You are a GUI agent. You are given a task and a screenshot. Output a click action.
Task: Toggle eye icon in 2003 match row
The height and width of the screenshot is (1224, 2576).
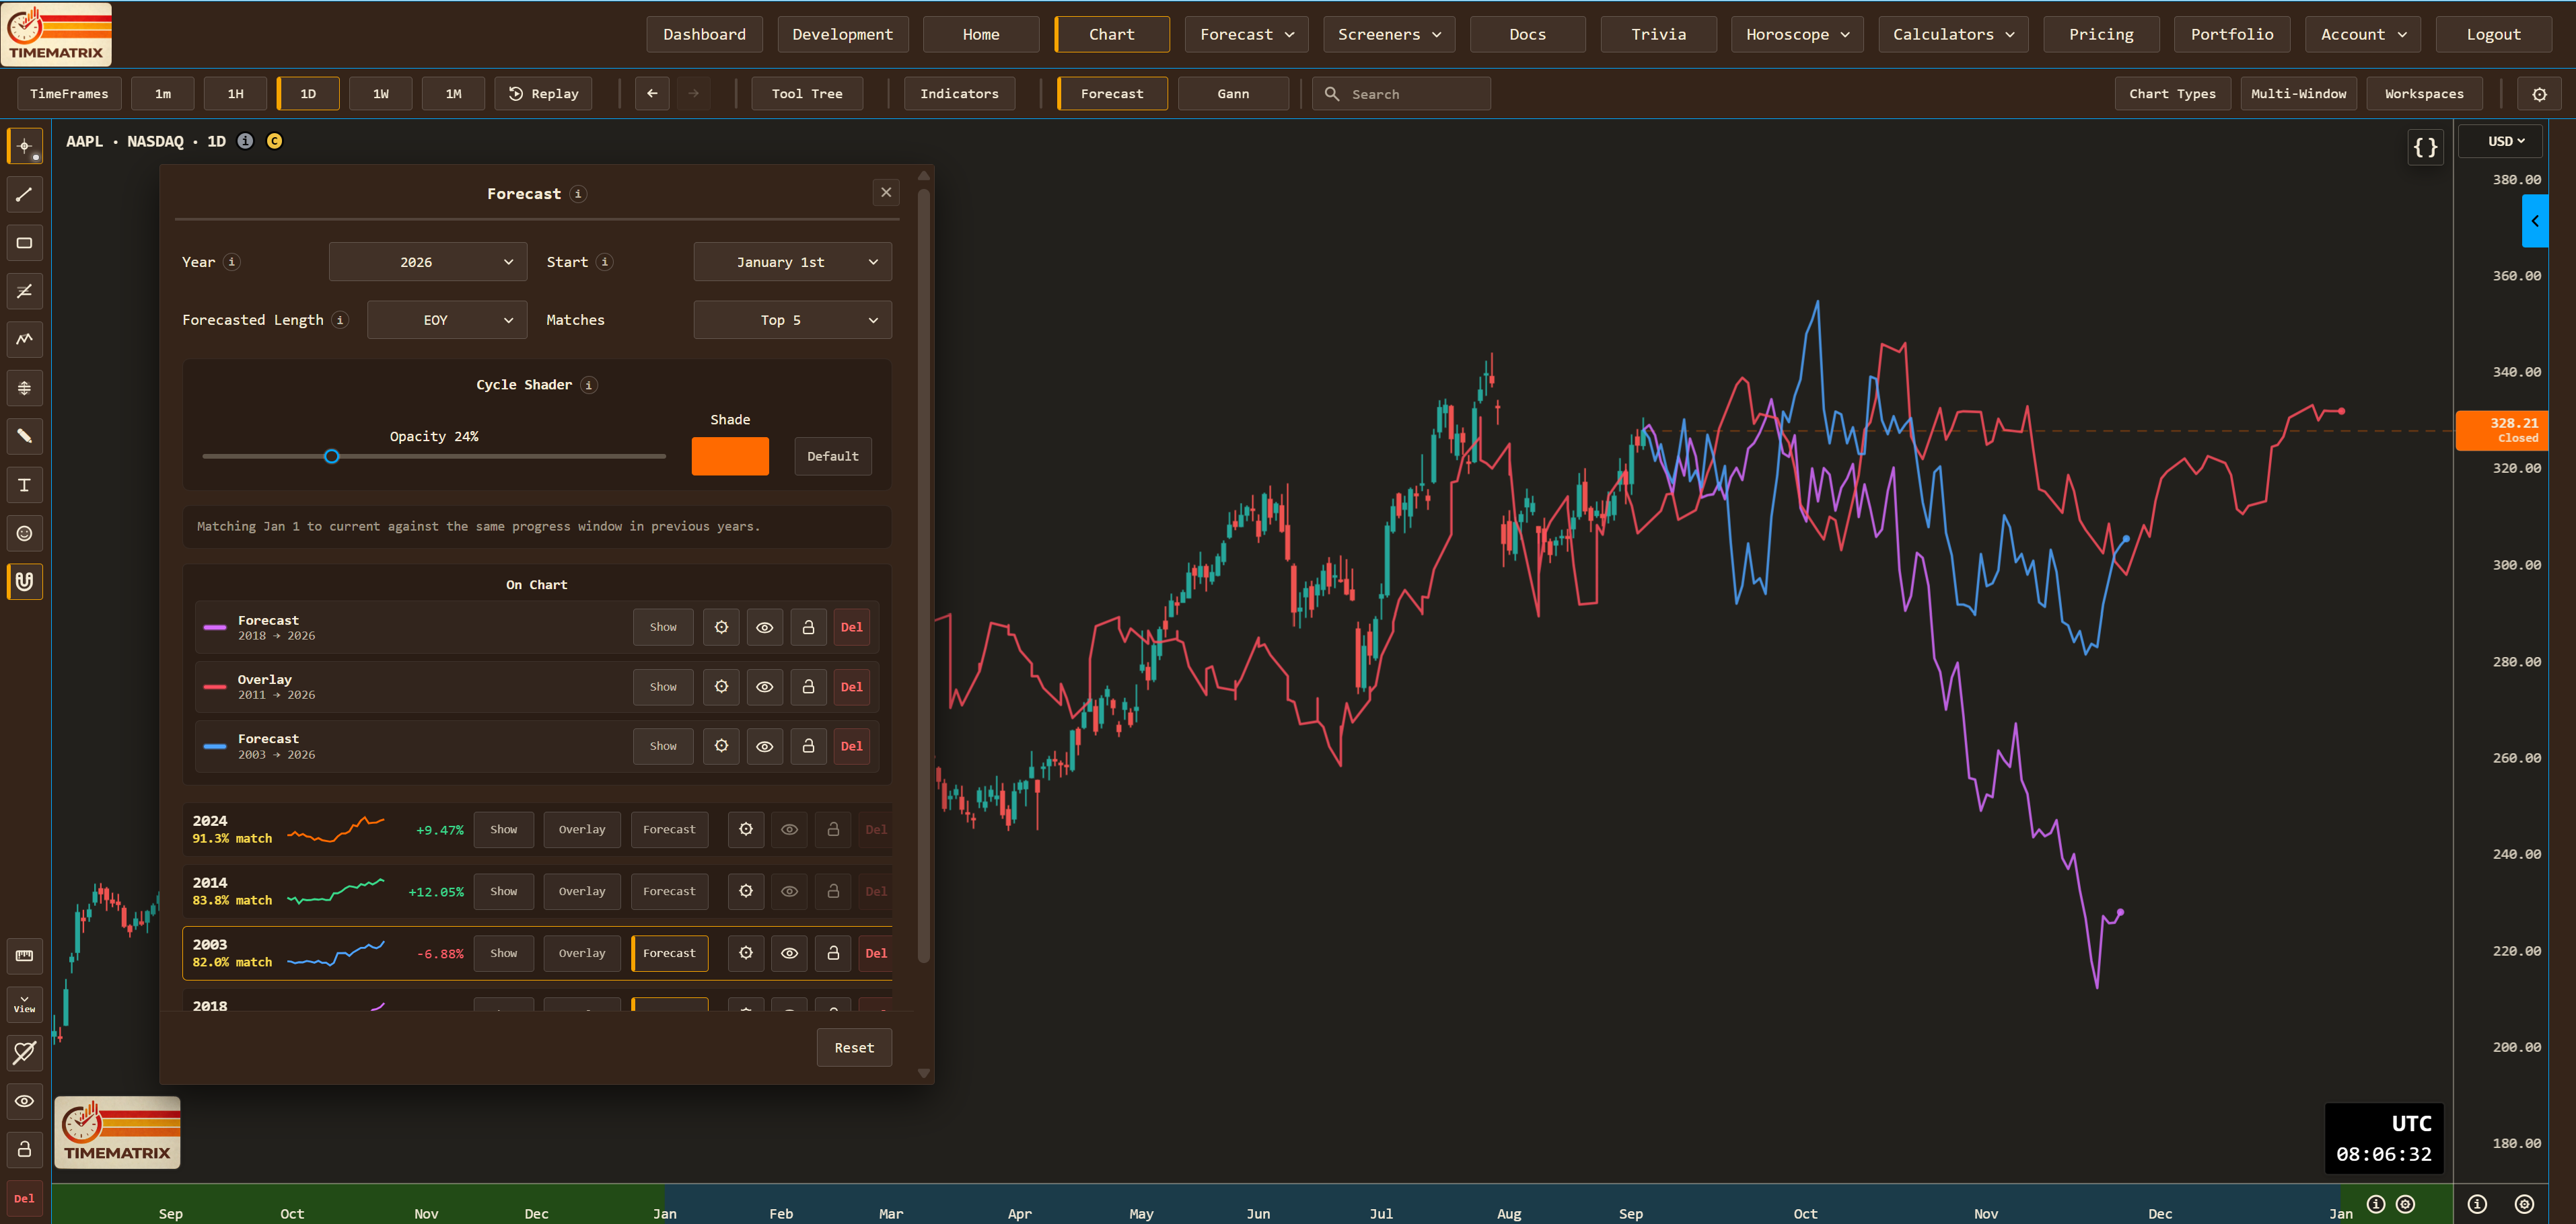(x=789, y=953)
